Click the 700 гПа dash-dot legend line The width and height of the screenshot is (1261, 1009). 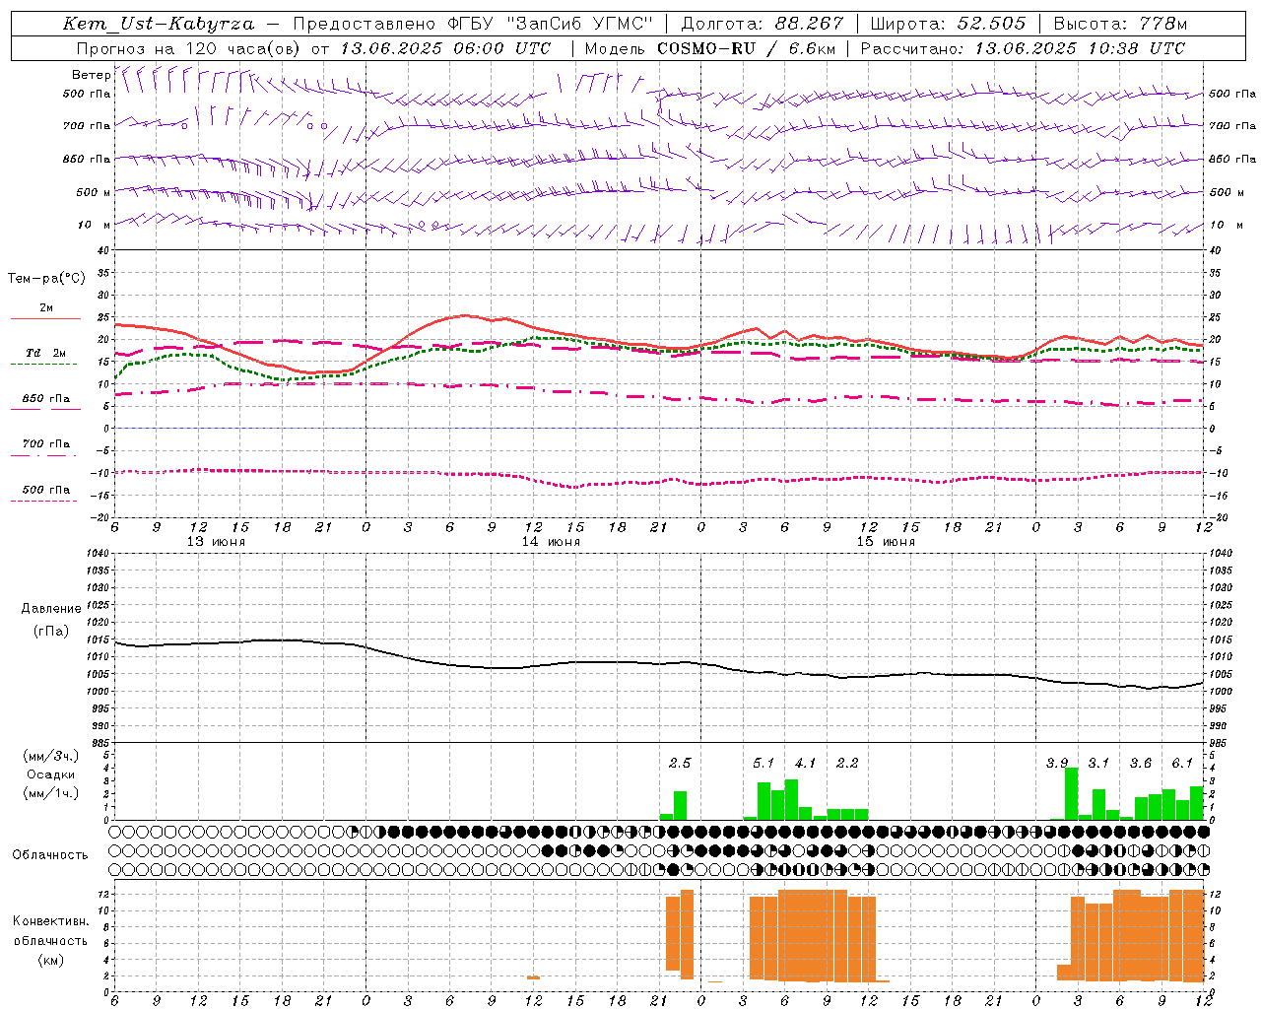[43, 455]
